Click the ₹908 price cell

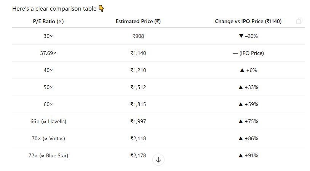pos(138,36)
